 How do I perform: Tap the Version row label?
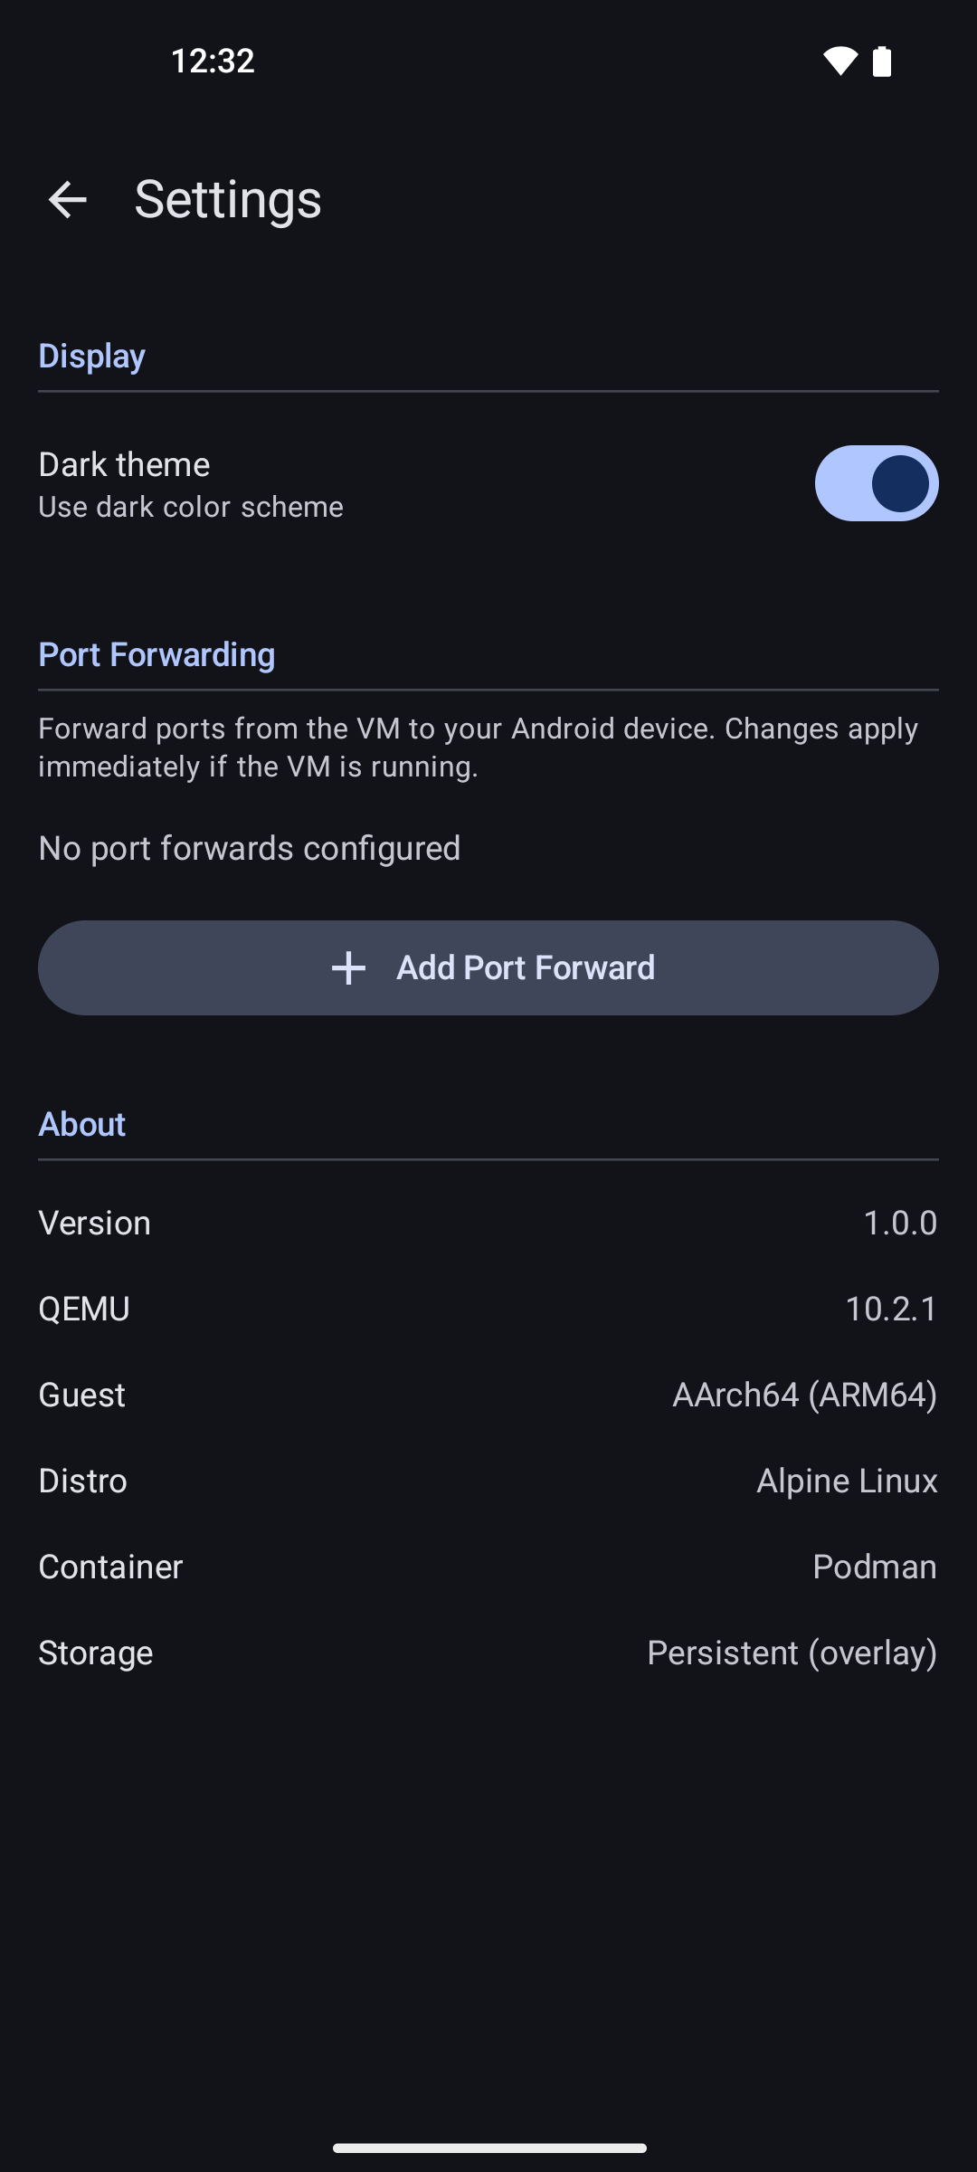click(x=94, y=1223)
